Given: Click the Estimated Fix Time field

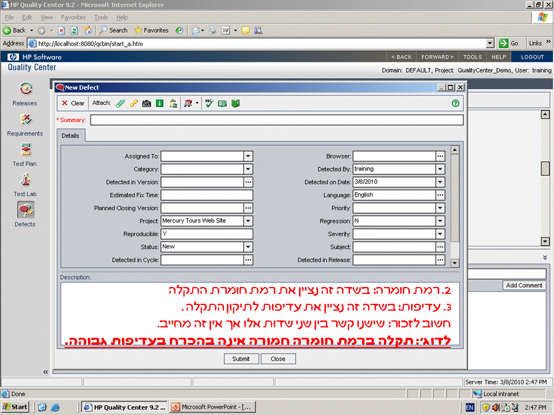Looking at the screenshot, I should pyautogui.click(x=207, y=195).
